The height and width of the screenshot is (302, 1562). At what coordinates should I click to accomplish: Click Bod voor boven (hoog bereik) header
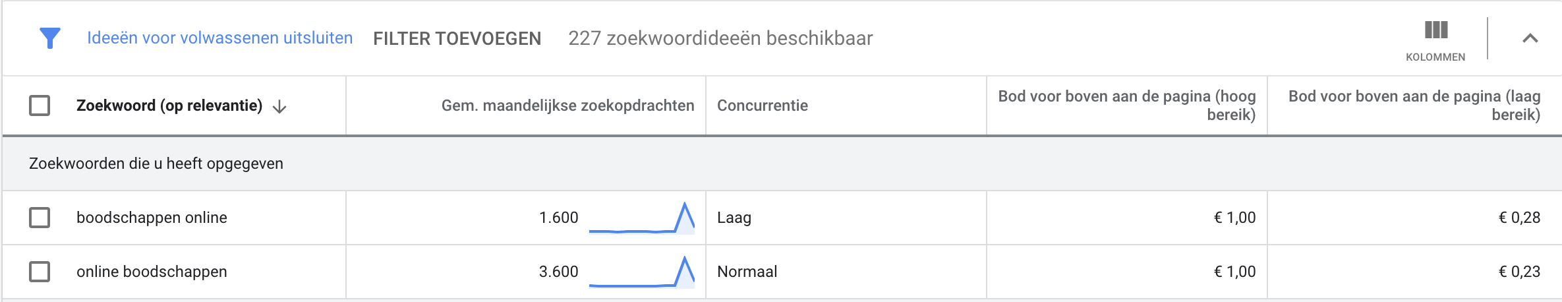click(1127, 106)
